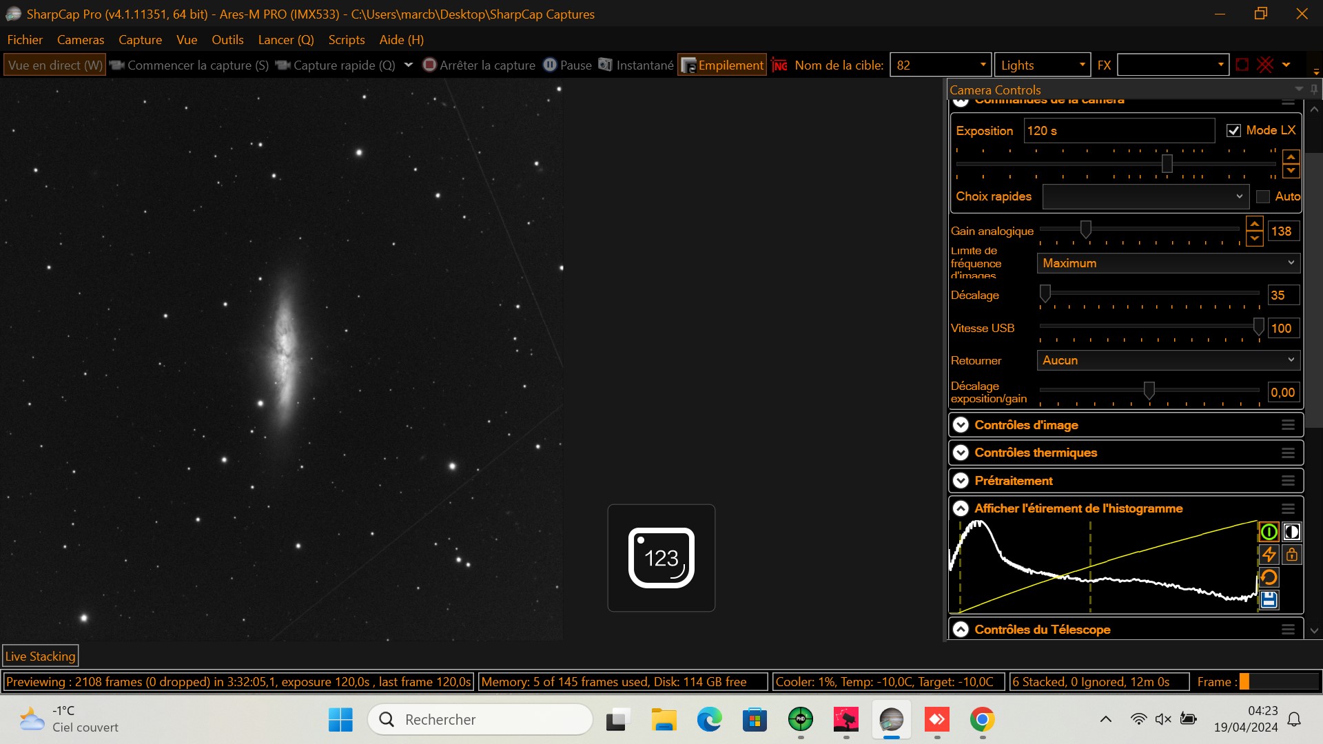Click Arrêter la capture
1323x744 pixels.
tap(479, 65)
